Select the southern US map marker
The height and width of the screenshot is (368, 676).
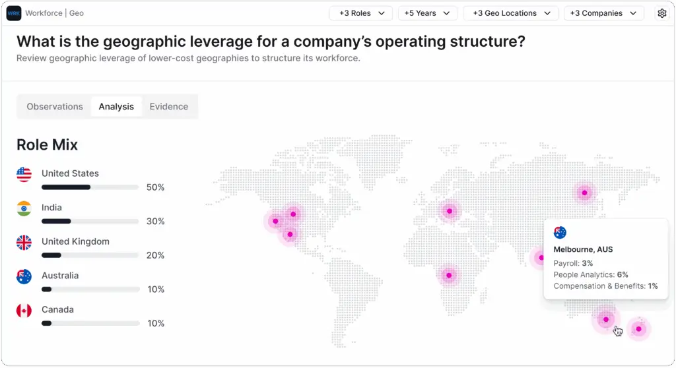coord(290,235)
